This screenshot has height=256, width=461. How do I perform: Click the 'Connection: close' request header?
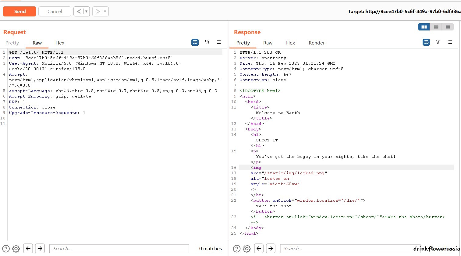click(x=32, y=107)
